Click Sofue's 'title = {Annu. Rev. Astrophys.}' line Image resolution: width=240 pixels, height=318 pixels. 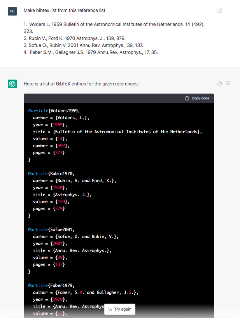pyautogui.click(x=72, y=250)
